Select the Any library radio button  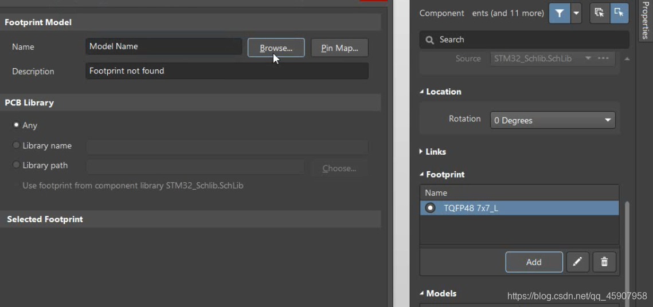[x=16, y=125]
